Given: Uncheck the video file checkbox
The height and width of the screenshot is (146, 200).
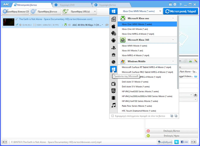Looking at the screenshot, I should pos(17,25).
